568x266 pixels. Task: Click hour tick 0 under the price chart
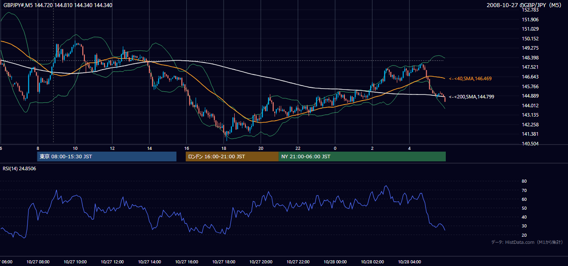pyautogui.click(x=335, y=149)
